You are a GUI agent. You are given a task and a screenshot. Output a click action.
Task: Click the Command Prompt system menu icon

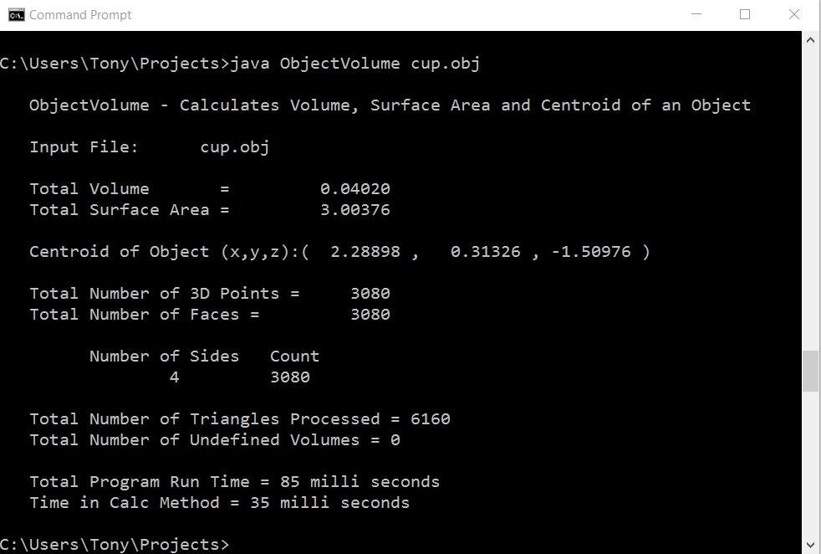coord(16,15)
